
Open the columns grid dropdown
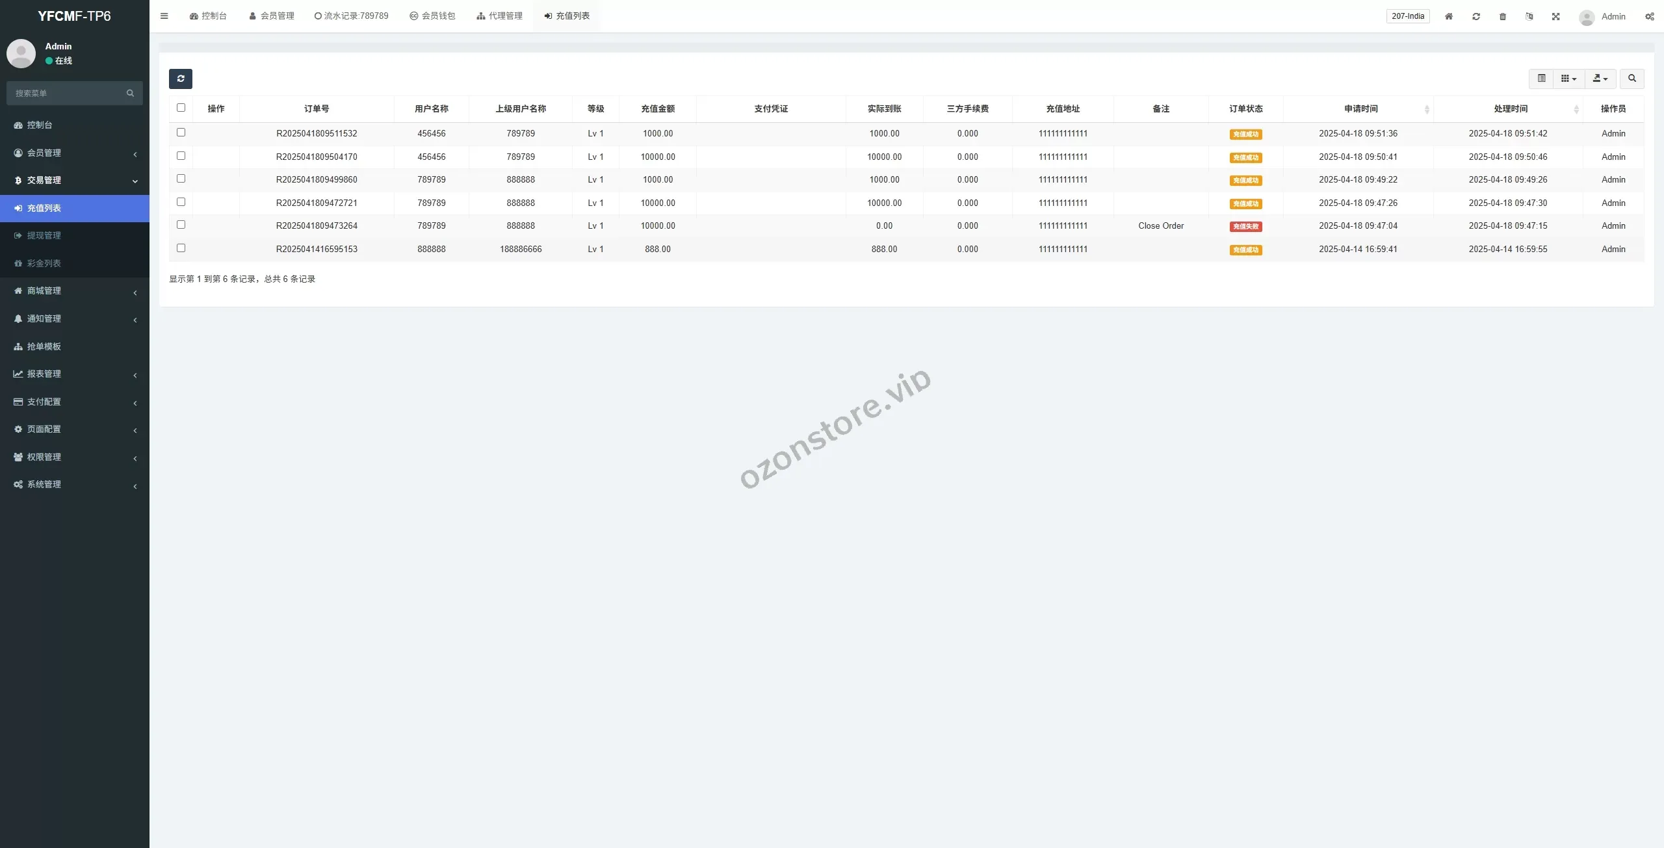tap(1568, 79)
